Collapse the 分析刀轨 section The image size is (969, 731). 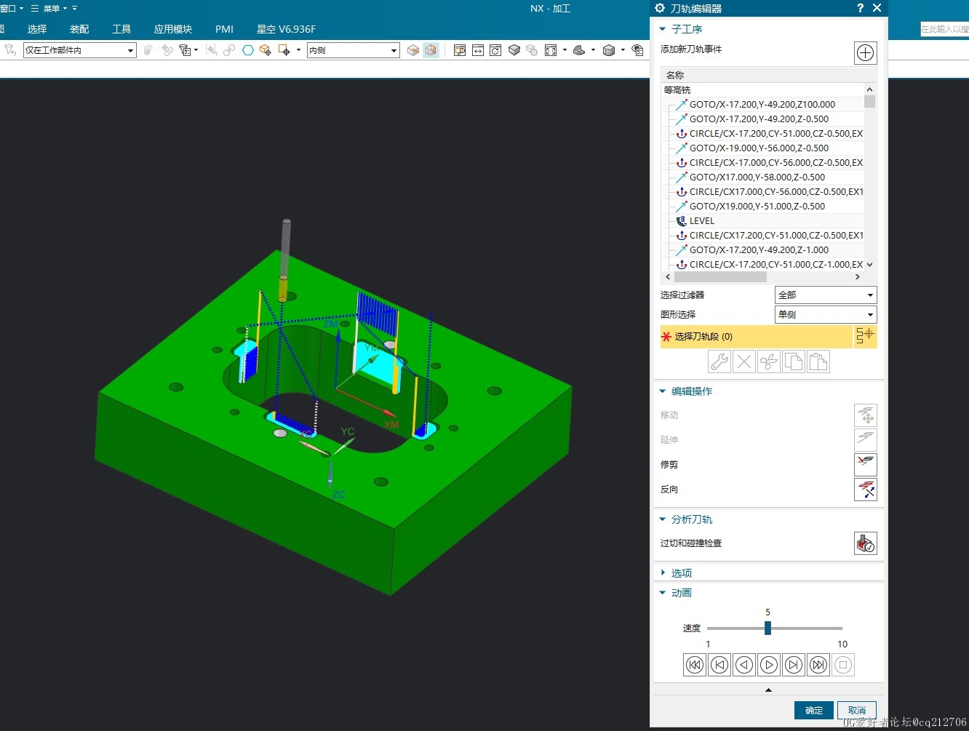(663, 519)
